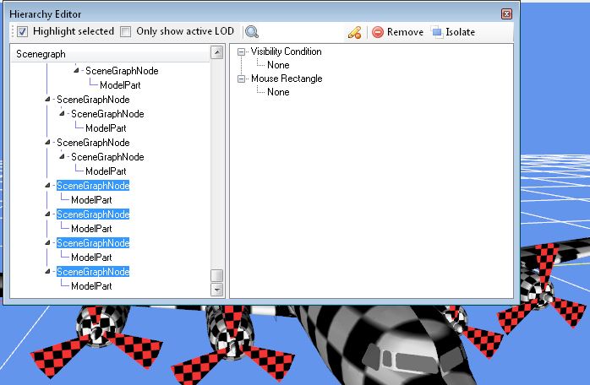Viewport: 590px width, 385px height.
Task: Collapse the Visibility Condition section
Action: click(241, 52)
